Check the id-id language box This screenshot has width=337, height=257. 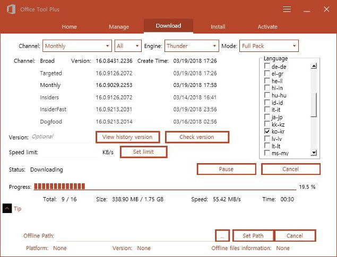[267, 102]
